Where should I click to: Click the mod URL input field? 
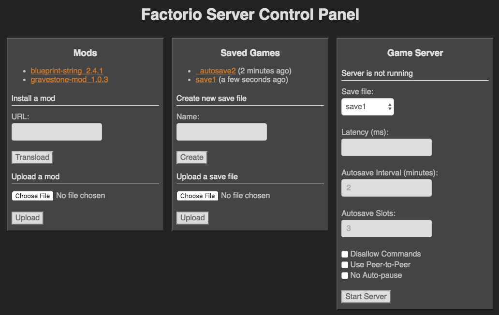(57, 132)
